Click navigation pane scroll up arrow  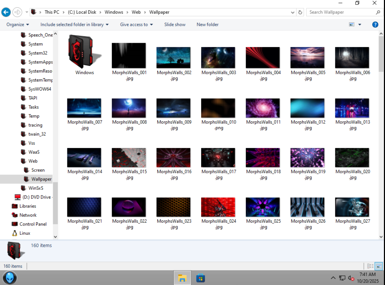coord(56,34)
